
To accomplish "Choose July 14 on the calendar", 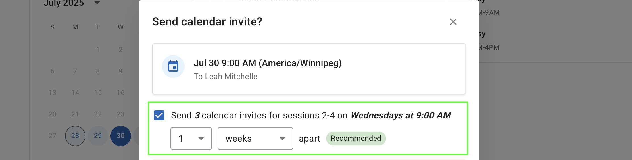I will coord(75,93).
